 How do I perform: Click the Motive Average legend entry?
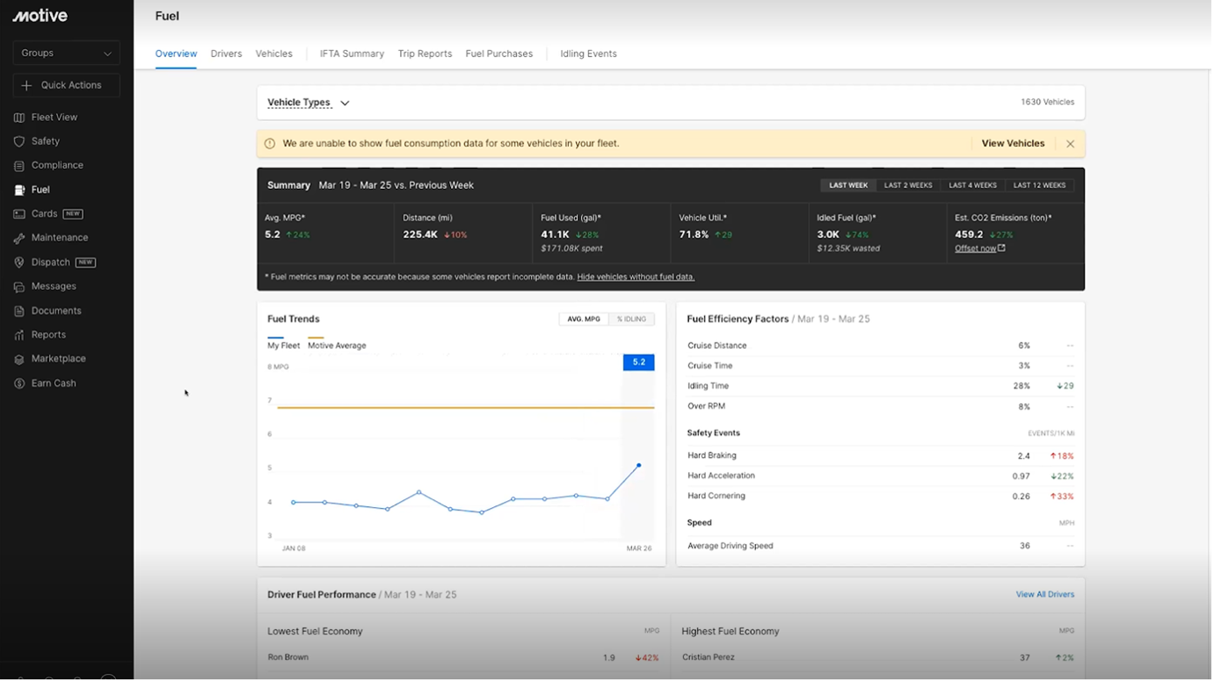(x=337, y=344)
